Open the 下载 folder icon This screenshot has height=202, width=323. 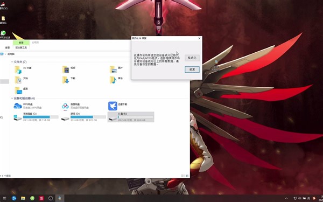click(66, 80)
